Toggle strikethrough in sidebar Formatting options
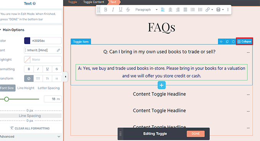 tap(57, 69)
